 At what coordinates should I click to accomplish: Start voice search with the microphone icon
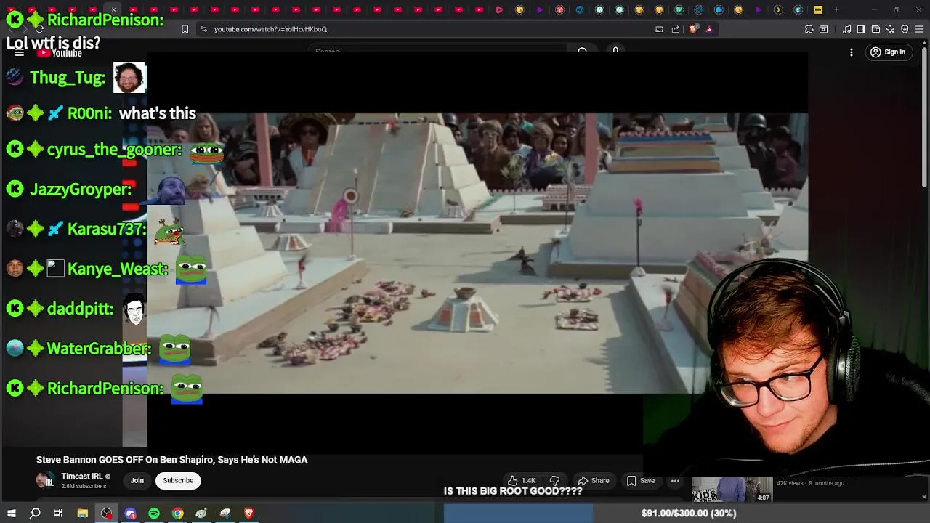click(x=615, y=51)
